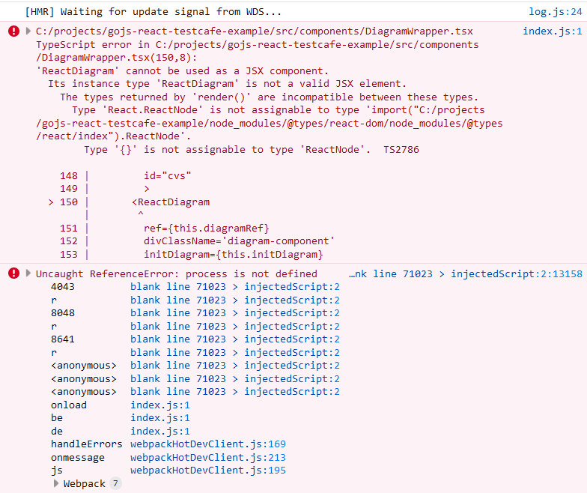The height and width of the screenshot is (493, 587).
Task: Expand the Webpack 7 frames group
Action: coord(56,484)
